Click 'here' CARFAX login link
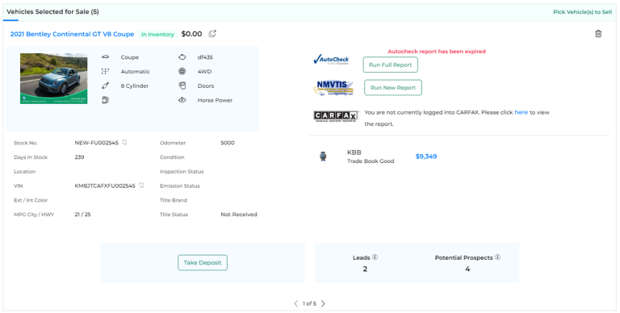Viewport: 620px width, 313px height. pos(522,112)
